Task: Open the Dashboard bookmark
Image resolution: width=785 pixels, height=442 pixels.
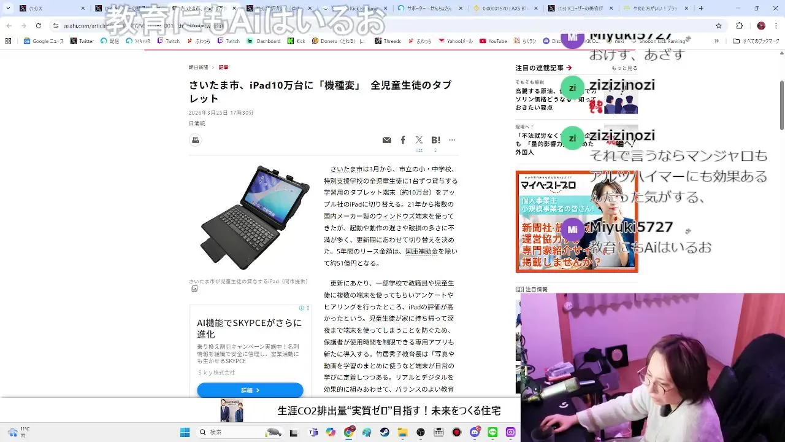Action: click(x=264, y=41)
